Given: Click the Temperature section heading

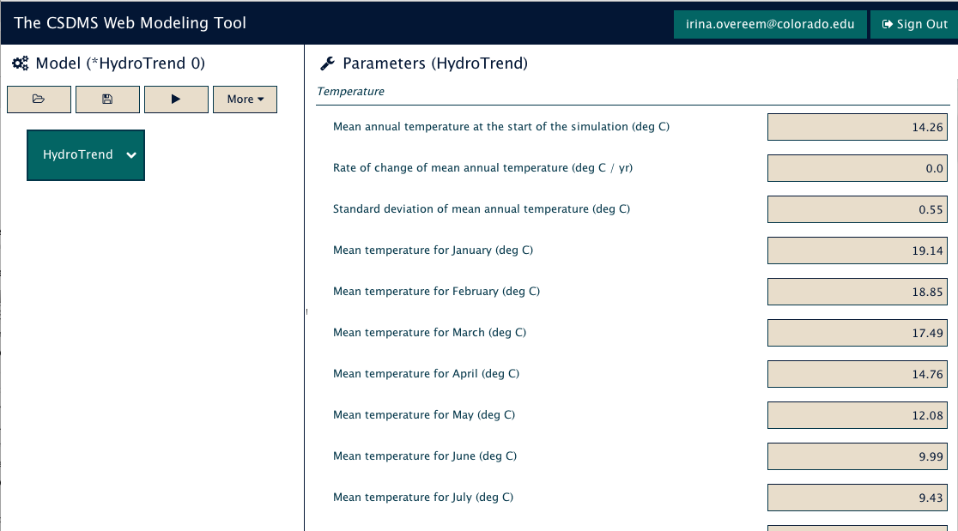Looking at the screenshot, I should 351,92.
